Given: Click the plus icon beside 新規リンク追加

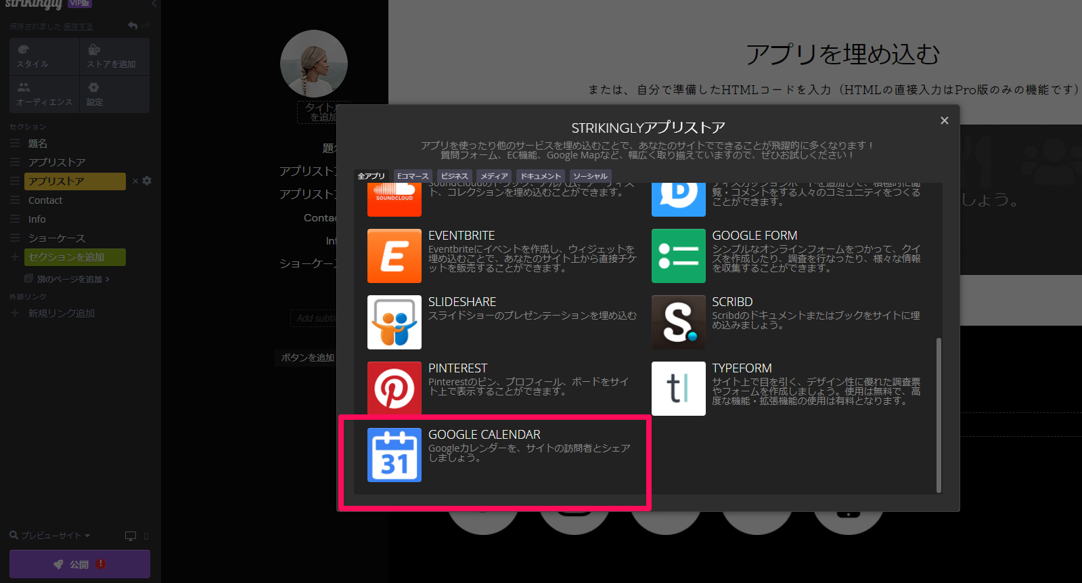Looking at the screenshot, I should point(15,314).
